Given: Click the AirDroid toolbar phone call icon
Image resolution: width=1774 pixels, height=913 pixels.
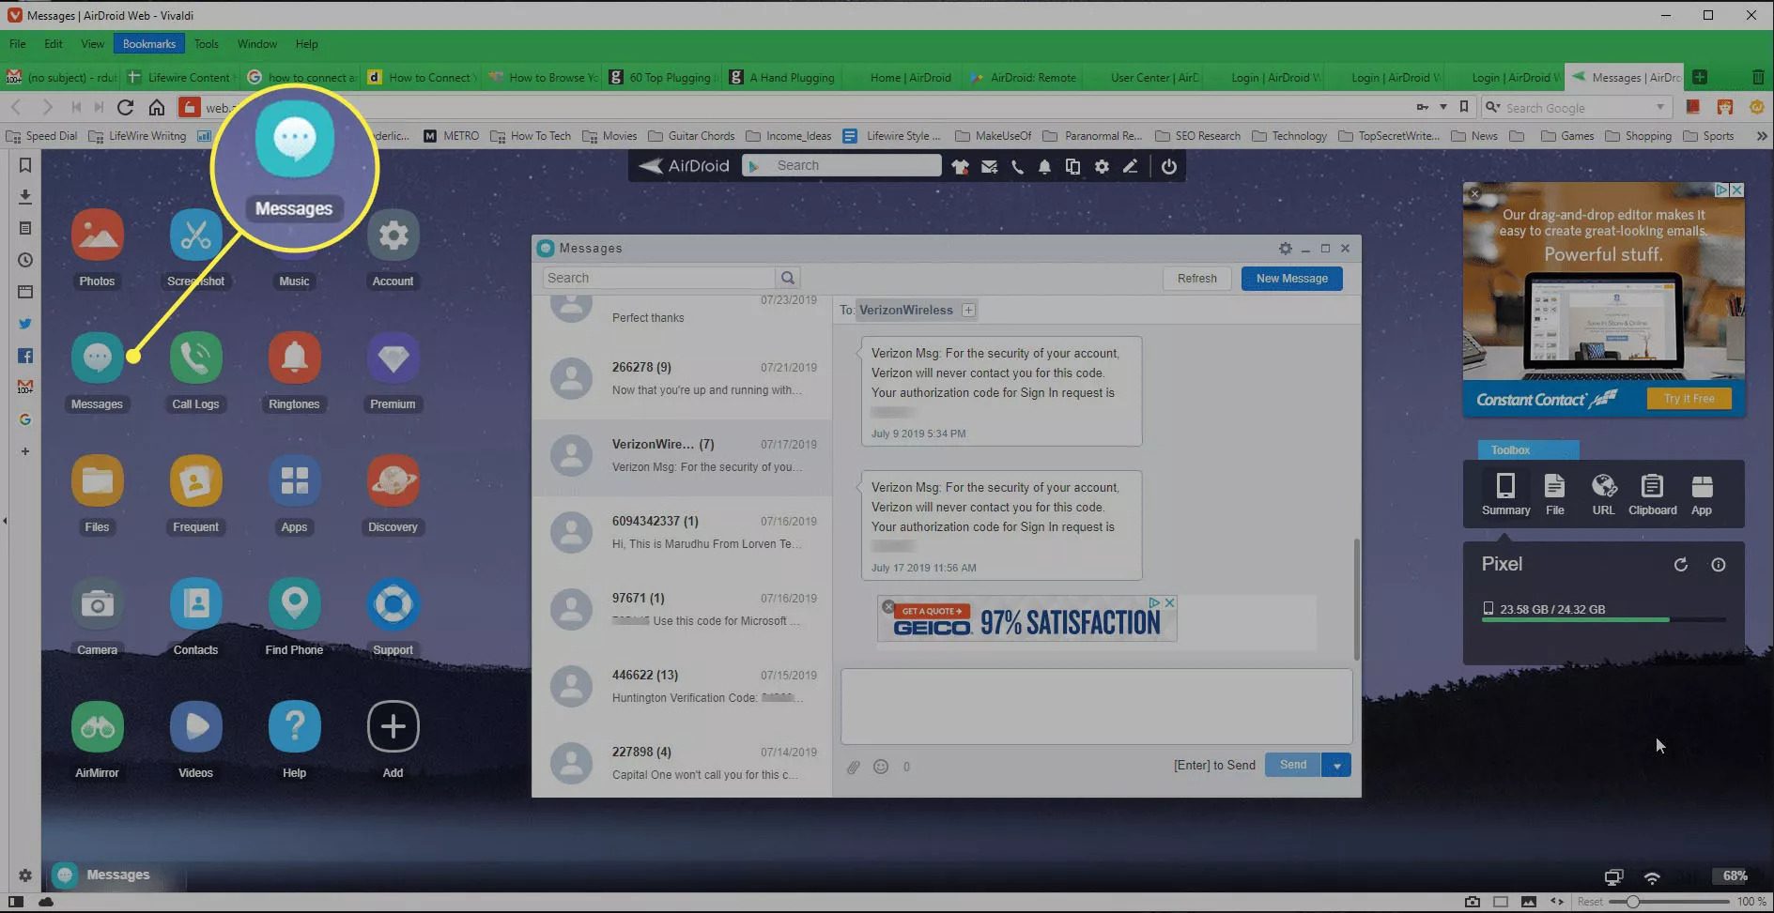Looking at the screenshot, I should coord(1017,166).
